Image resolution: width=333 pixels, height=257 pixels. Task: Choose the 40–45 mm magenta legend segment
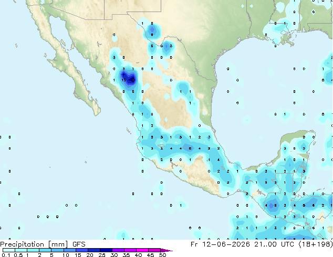click(142, 250)
